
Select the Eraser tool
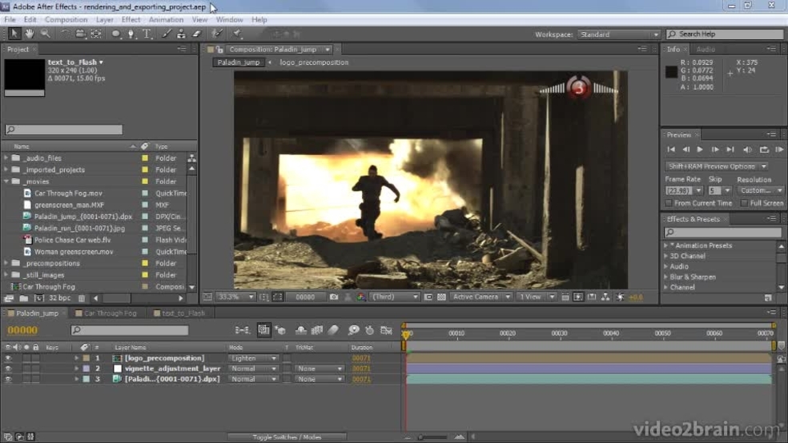[196, 34]
